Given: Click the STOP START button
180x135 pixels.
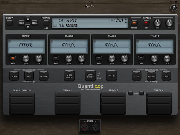Looking at the screenshot, I should [x=90, y=76].
